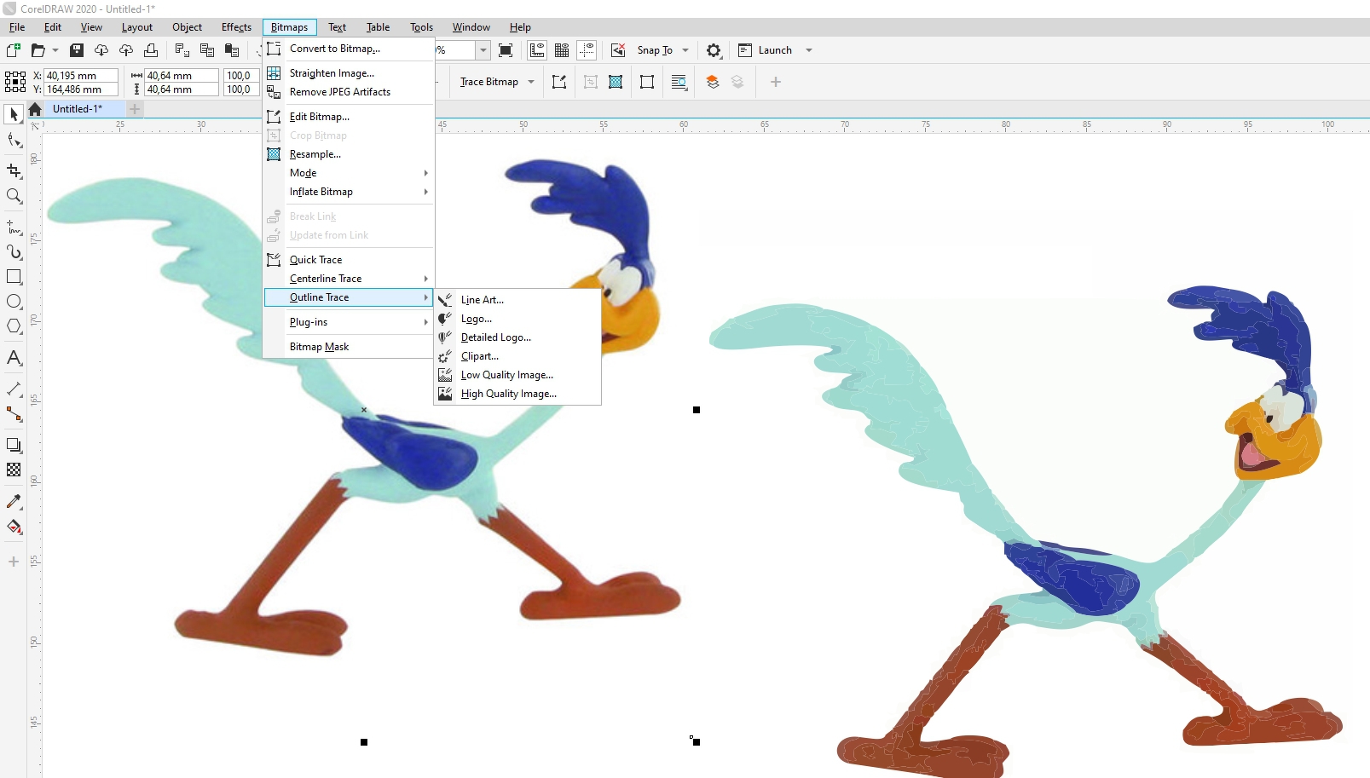Viewport: 1370px width, 778px height.
Task: Select the Zoom tool
Action: coord(14,196)
